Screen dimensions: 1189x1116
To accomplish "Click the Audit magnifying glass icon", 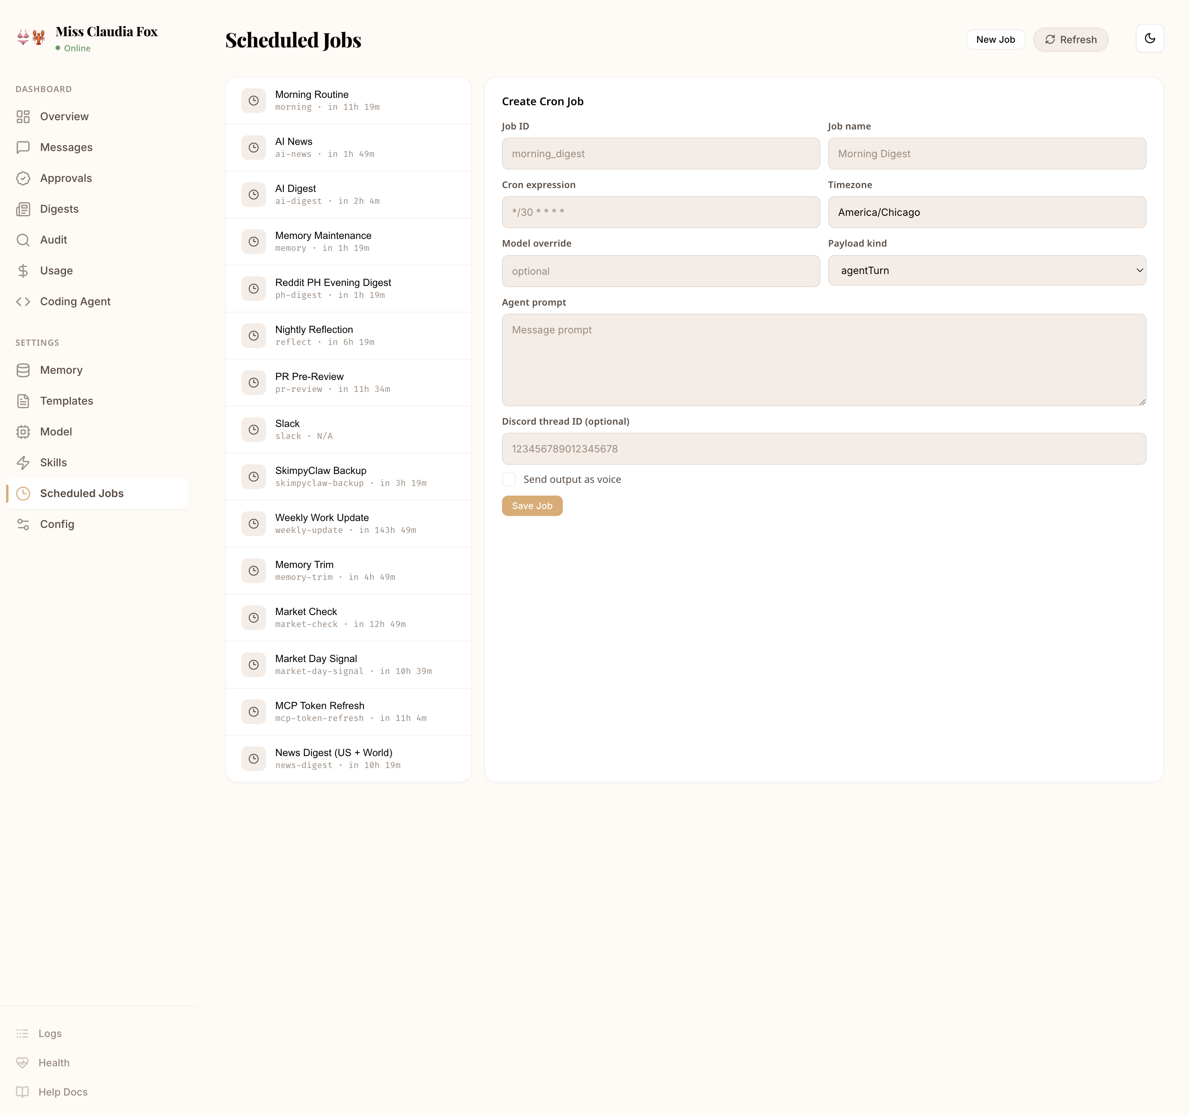I will [24, 240].
